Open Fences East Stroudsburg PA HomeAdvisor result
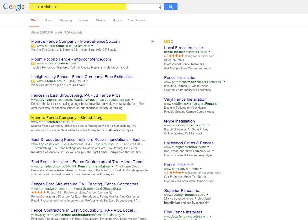Screen dimensions: 308x220 pos(85,184)
